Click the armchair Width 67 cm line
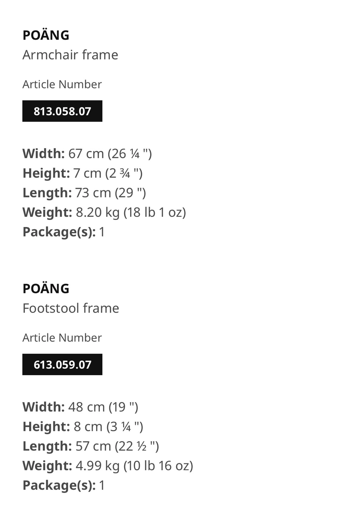 pyautogui.click(x=87, y=153)
